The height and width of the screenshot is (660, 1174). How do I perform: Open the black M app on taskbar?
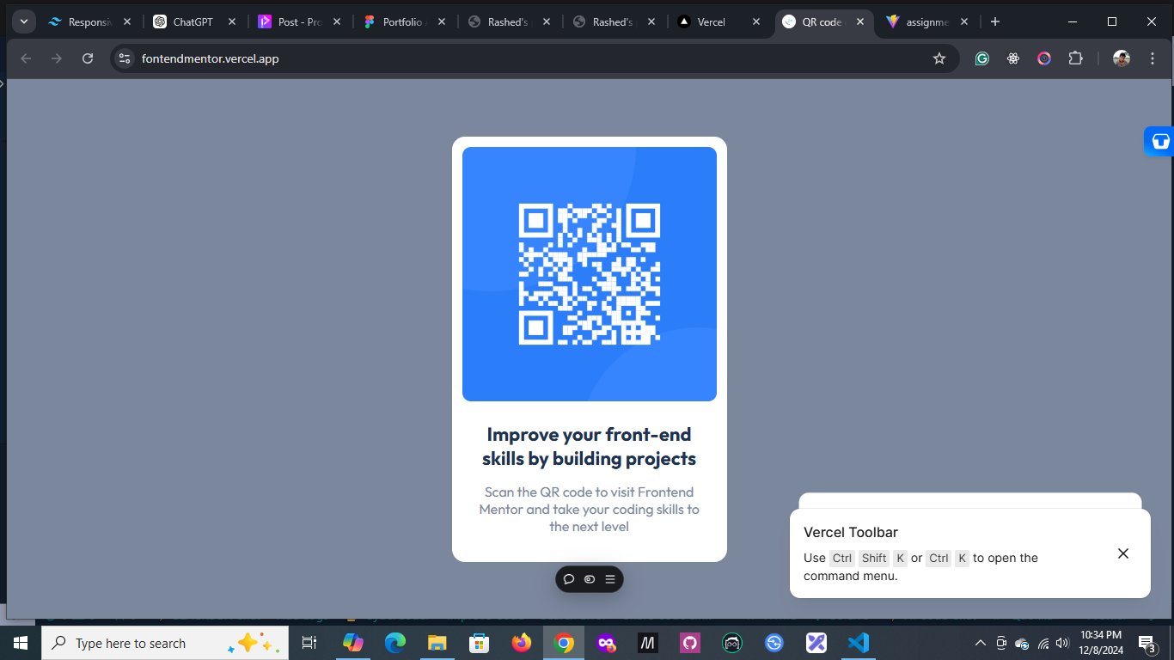(647, 643)
